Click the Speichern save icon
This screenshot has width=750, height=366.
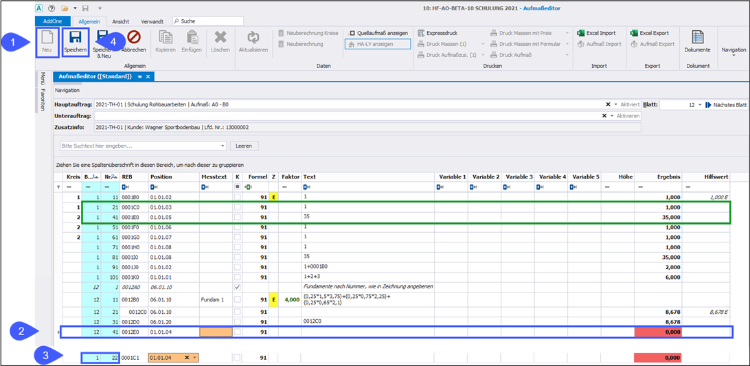[75, 38]
